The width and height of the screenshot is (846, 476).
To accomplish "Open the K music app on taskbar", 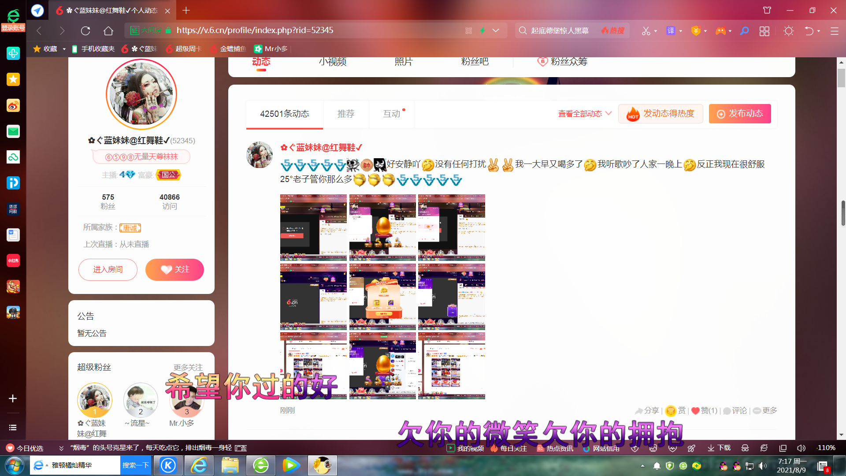I will point(168,465).
